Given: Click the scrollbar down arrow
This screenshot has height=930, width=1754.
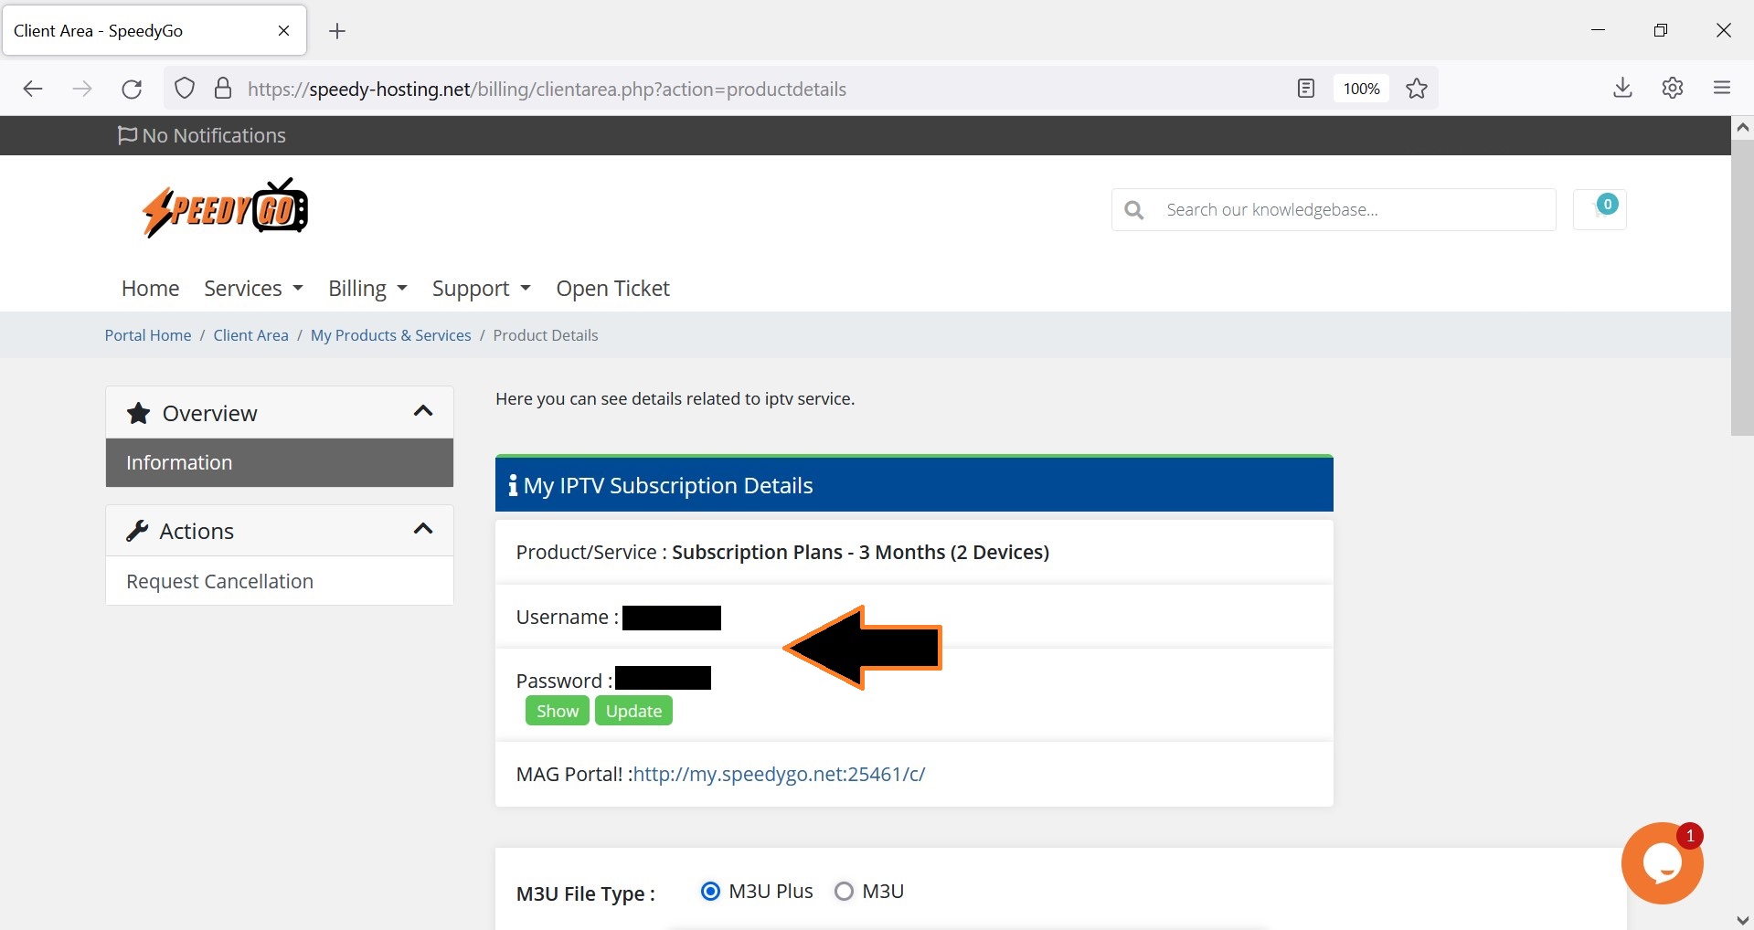Looking at the screenshot, I should pyautogui.click(x=1742, y=920).
